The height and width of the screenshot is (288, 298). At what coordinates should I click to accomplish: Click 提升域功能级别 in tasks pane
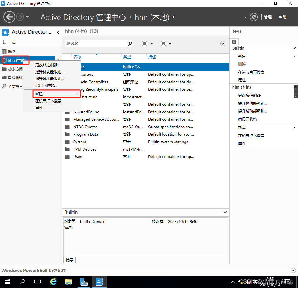point(252,111)
